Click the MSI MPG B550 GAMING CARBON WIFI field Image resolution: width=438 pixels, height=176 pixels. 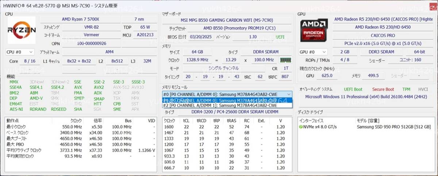227,20
